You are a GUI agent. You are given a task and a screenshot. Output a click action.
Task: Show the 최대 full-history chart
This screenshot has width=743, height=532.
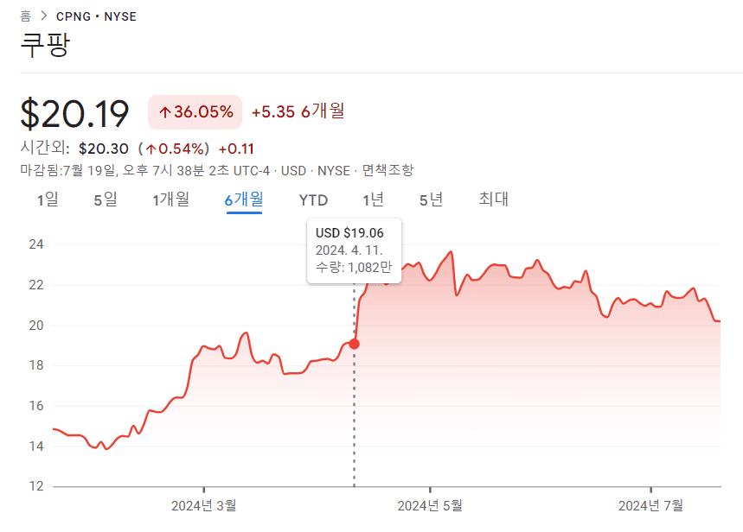pyautogui.click(x=492, y=199)
